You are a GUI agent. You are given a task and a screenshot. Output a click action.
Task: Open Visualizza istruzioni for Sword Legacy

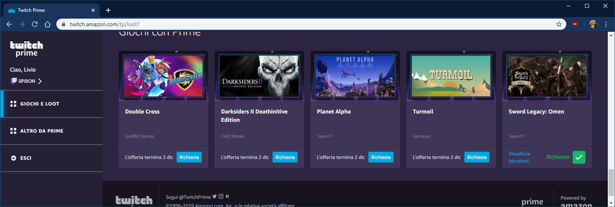pos(519,157)
